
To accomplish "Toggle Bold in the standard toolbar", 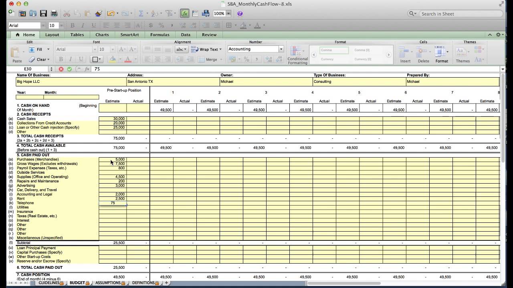I will click(73, 25).
